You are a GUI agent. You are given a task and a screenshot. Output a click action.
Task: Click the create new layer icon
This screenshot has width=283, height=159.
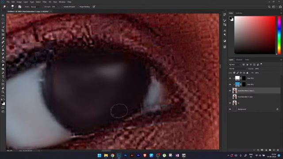(274, 150)
